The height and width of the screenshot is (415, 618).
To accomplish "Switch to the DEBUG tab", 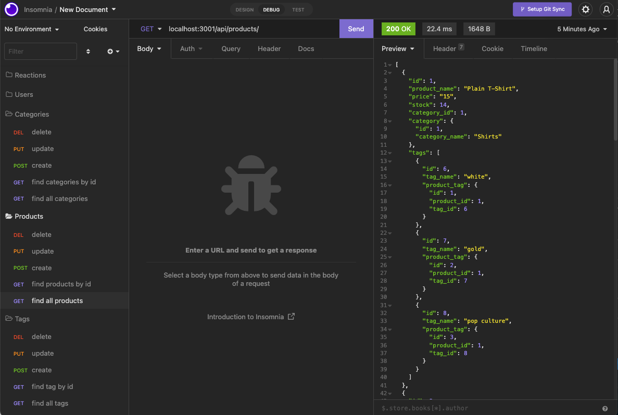I will (271, 9).
